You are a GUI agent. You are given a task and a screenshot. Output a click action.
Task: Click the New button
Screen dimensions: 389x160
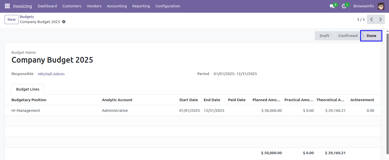tap(12, 20)
